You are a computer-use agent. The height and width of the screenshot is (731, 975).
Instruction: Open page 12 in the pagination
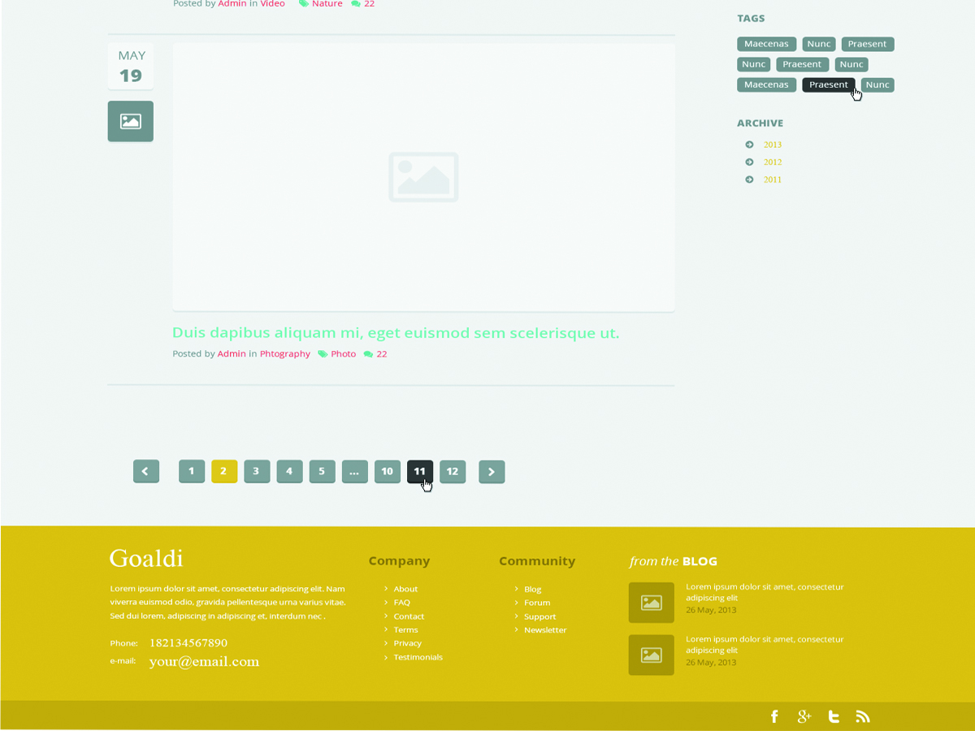[x=453, y=471]
